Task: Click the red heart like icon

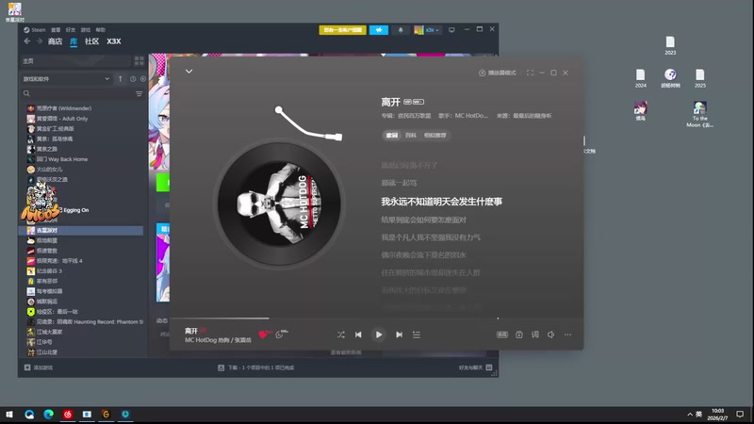Action: [x=263, y=334]
